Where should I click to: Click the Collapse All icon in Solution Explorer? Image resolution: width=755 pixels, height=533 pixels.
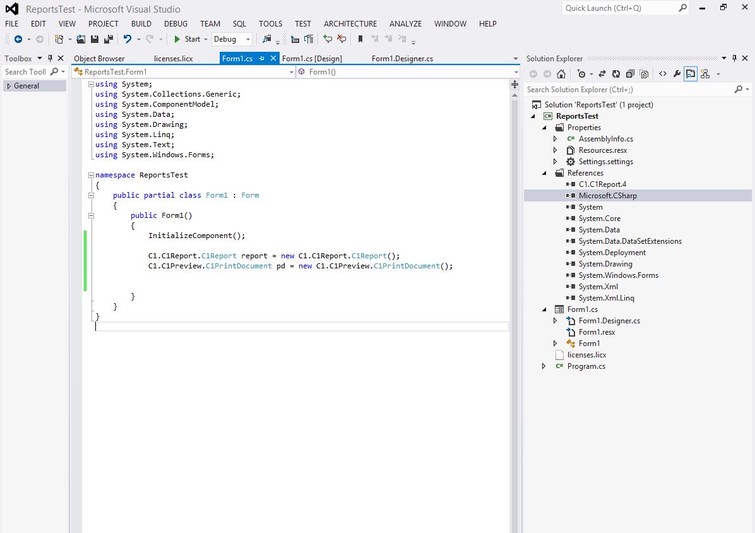tap(630, 74)
